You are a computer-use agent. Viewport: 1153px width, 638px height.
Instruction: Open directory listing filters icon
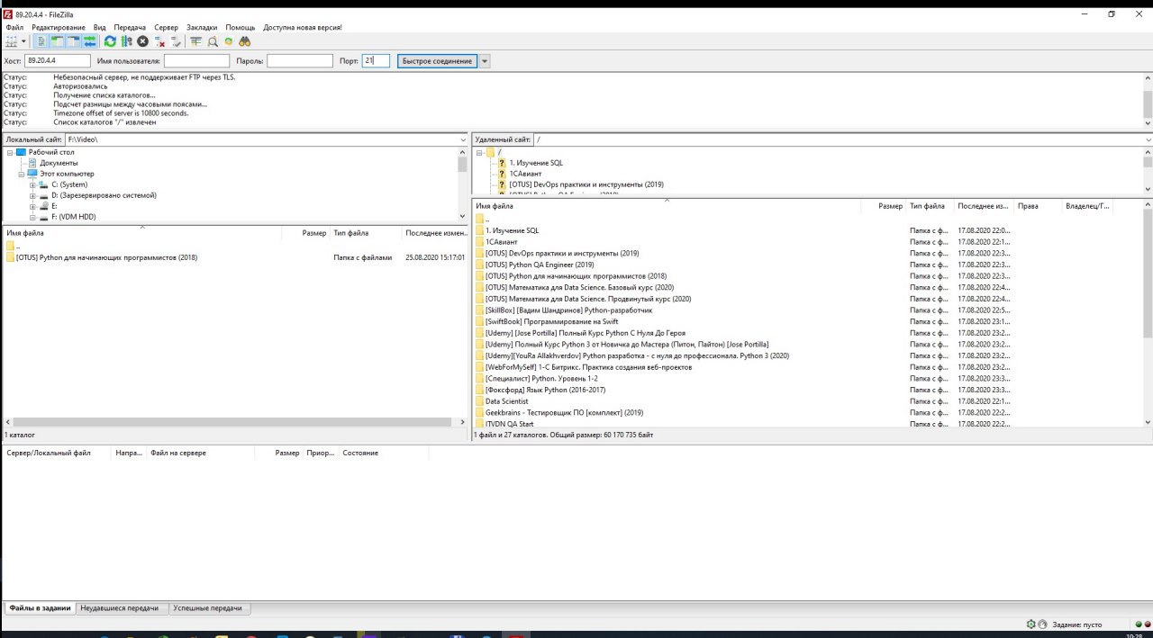coord(195,41)
